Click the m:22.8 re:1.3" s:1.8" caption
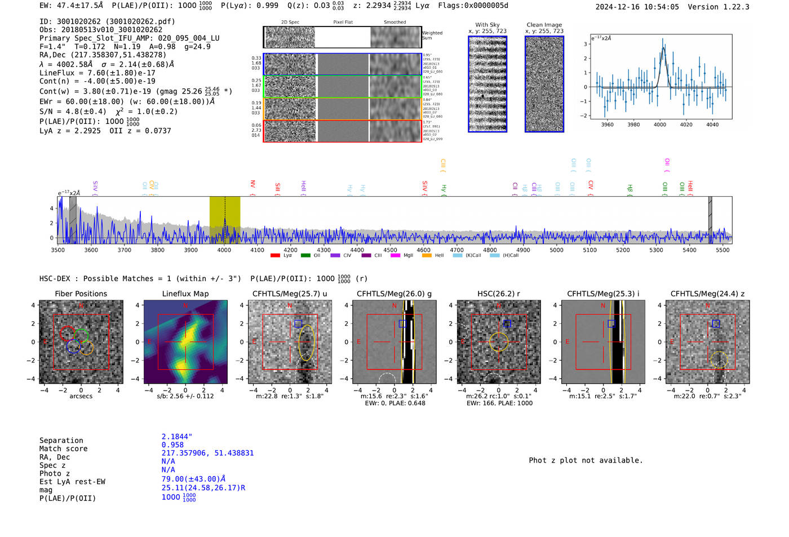The image size is (789, 537). coord(290,396)
